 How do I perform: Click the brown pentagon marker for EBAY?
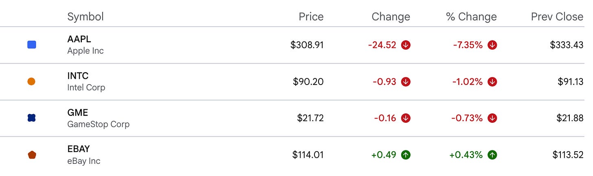tap(31, 155)
